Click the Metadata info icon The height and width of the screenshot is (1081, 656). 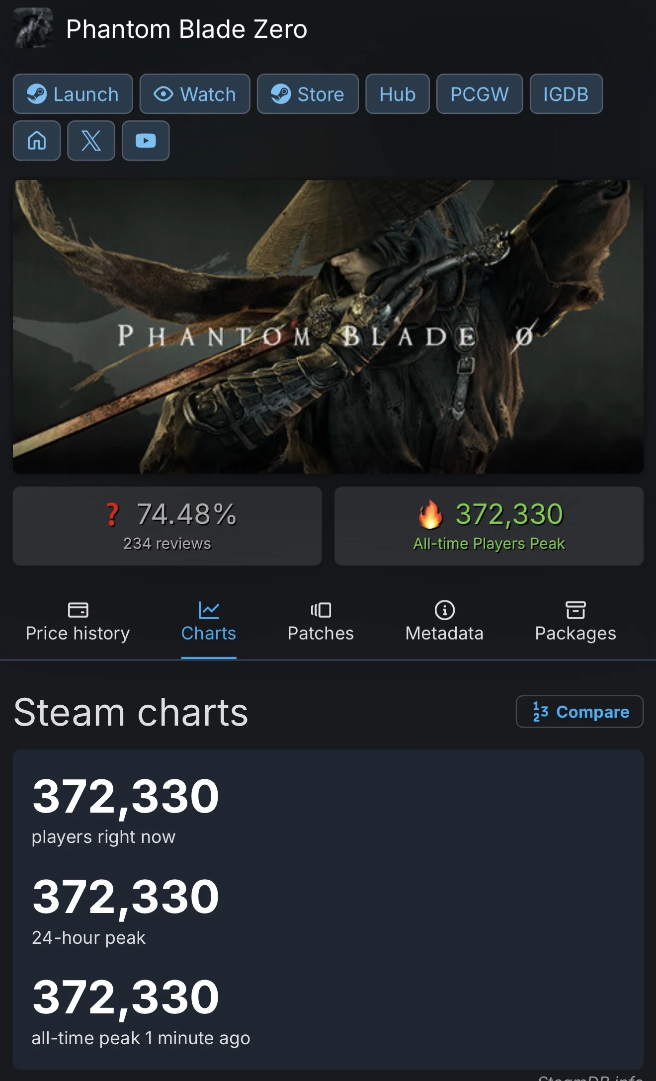pyautogui.click(x=444, y=610)
